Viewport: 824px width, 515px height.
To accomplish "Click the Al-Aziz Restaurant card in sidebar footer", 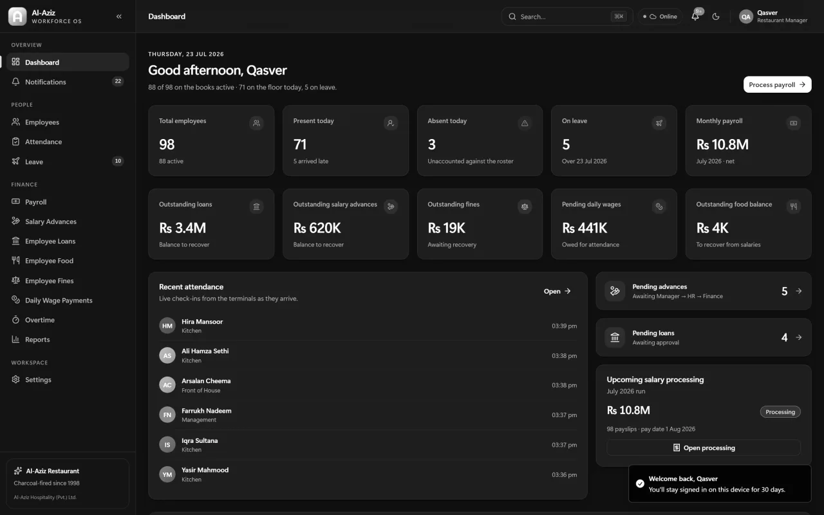I will tap(68, 483).
